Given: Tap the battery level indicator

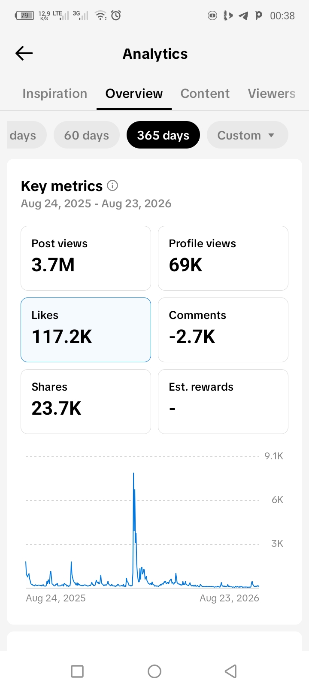Looking at the screenshot, I should click(x=24, y=16).
